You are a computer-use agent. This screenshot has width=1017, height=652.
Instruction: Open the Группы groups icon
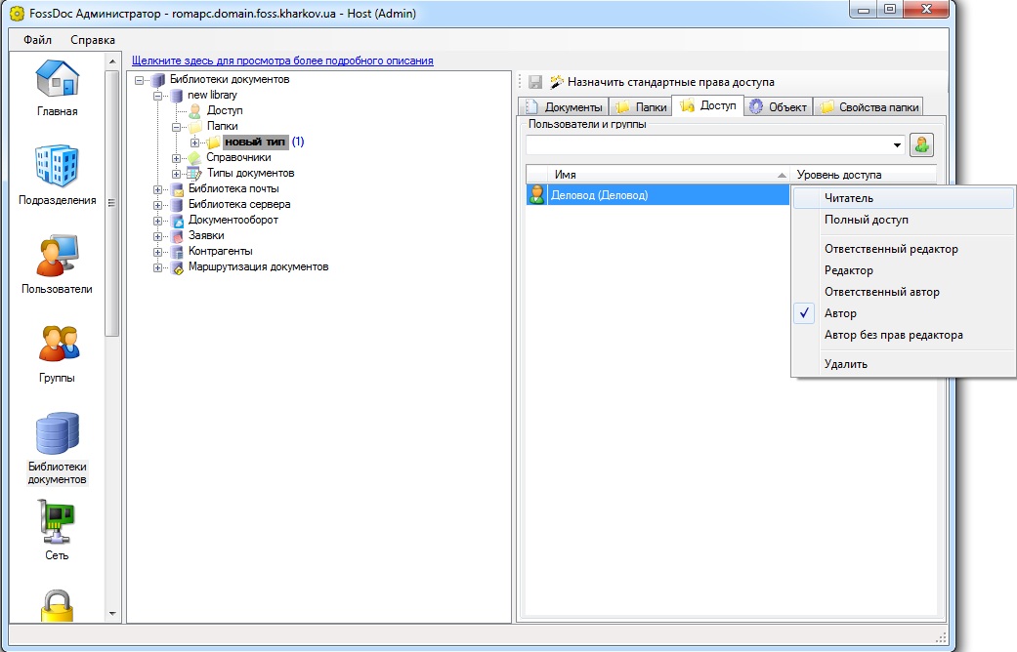pyautogui.click(x=58, y=346)
